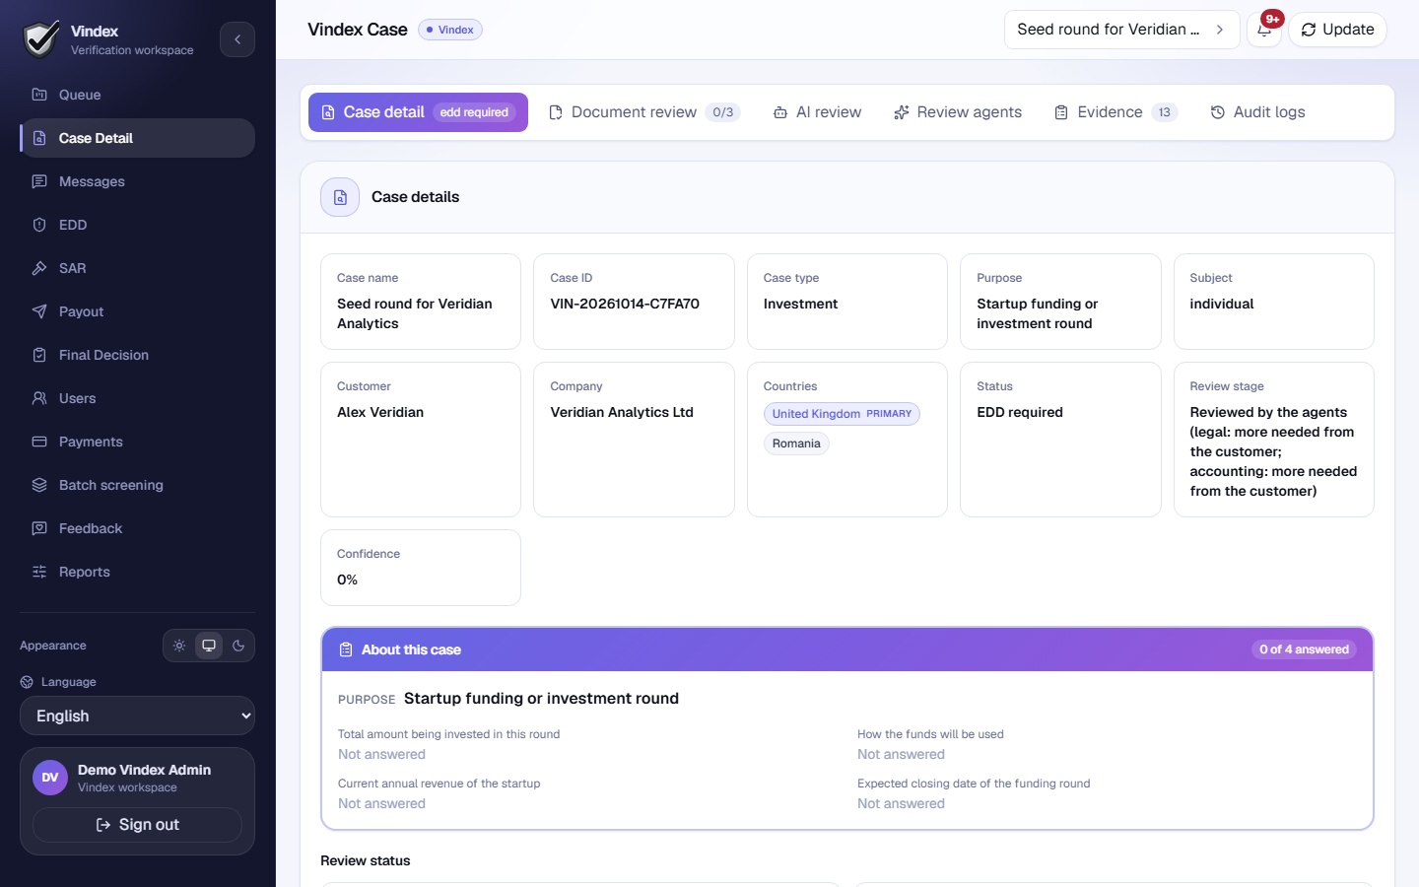Open the Queue icon in sidebar

click(x=39, y=95)
